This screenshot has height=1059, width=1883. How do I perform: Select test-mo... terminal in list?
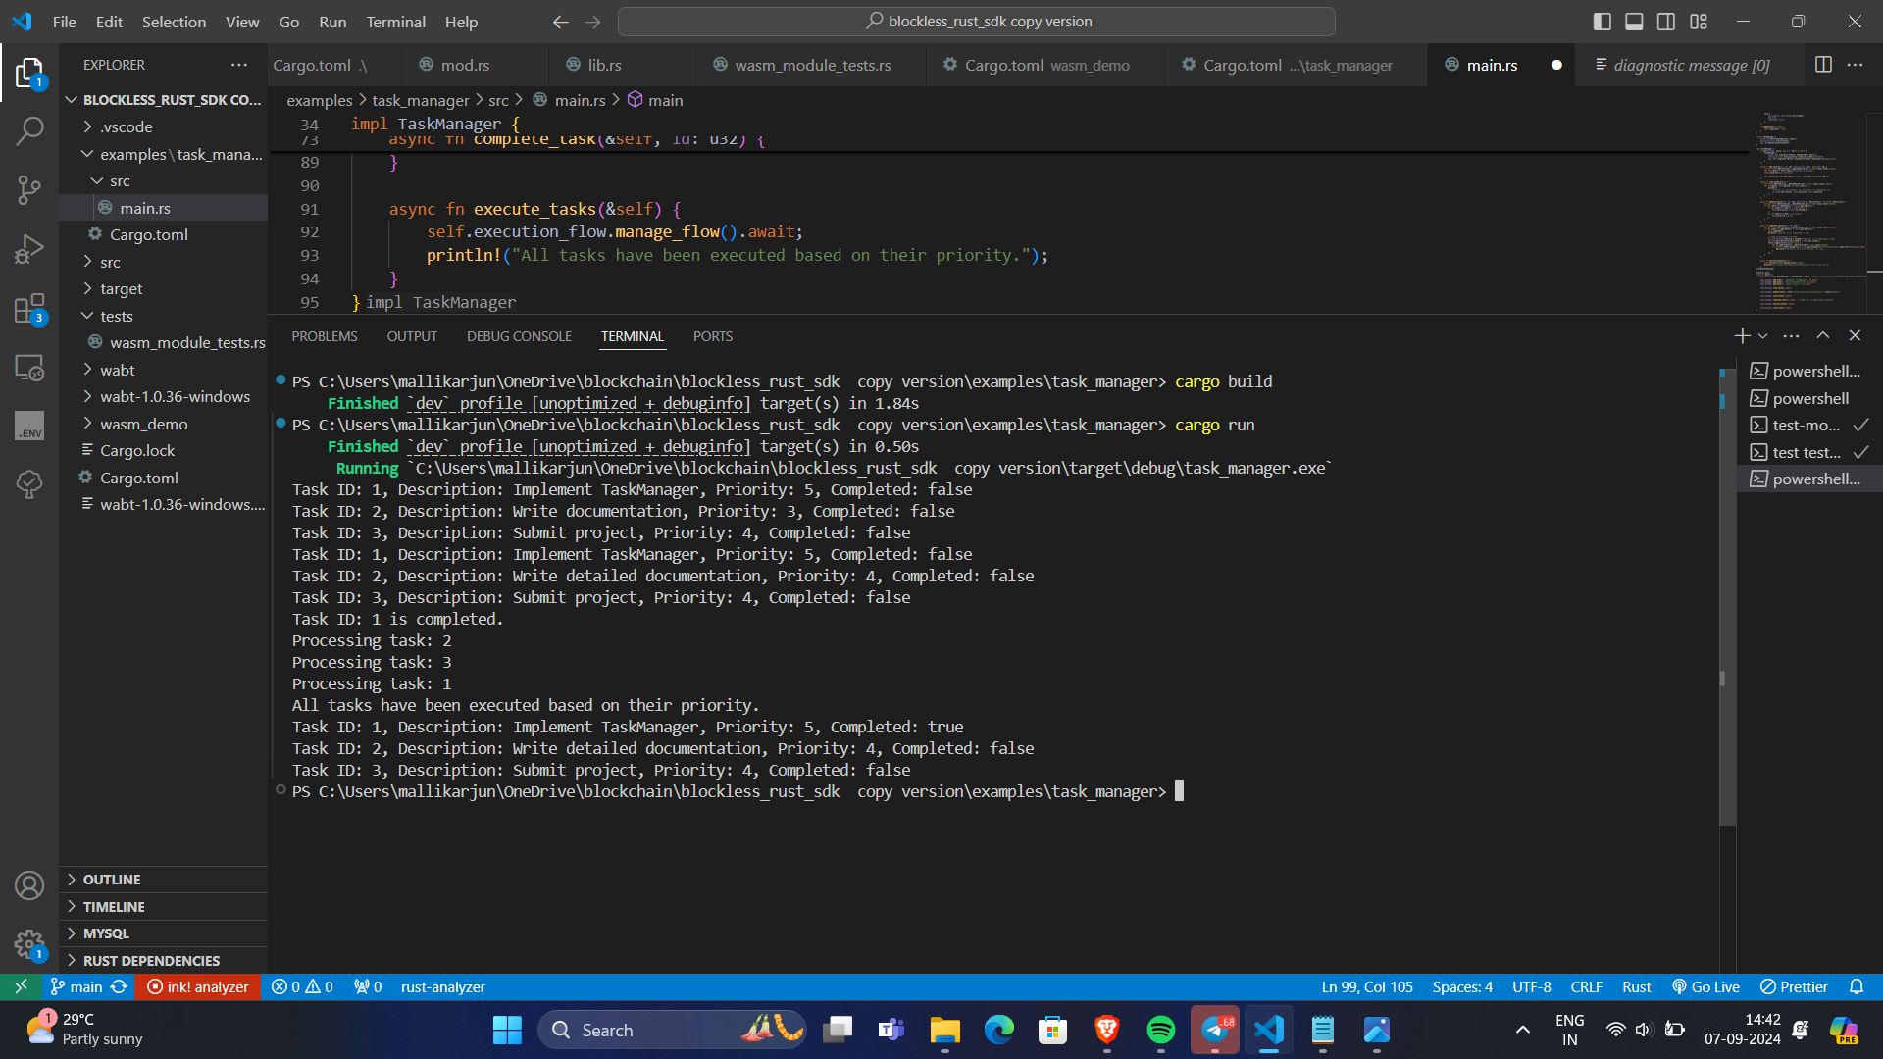click(1808, 425)
